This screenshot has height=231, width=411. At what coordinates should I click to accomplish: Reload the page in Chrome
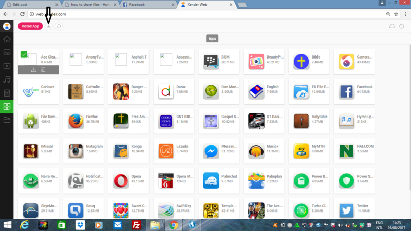click(x=22, y=14)
